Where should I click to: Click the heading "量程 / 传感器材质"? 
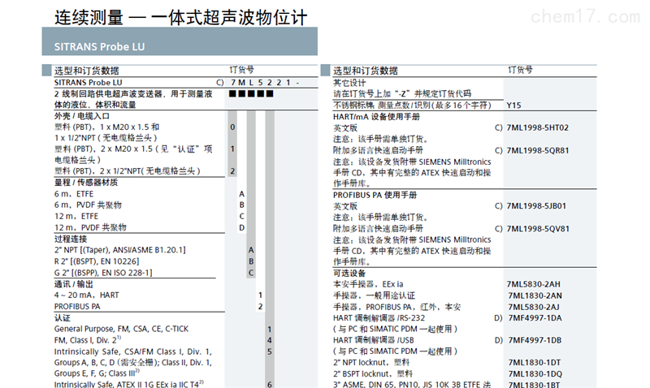click(86, 183)
